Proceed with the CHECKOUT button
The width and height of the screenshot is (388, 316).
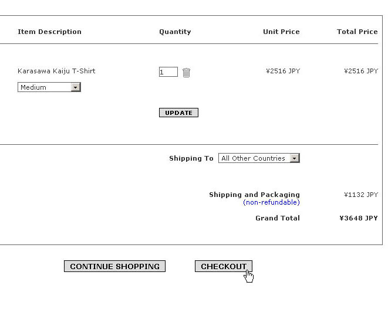[224, 266]
